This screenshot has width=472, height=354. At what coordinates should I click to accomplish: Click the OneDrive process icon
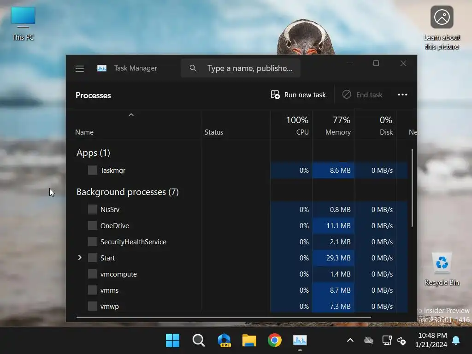click(x=92, y=225)
